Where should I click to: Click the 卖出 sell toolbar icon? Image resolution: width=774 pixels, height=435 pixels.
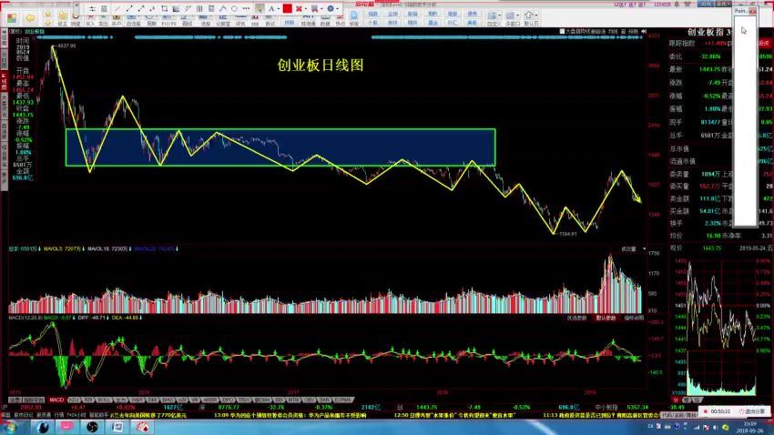click(103, 20)
